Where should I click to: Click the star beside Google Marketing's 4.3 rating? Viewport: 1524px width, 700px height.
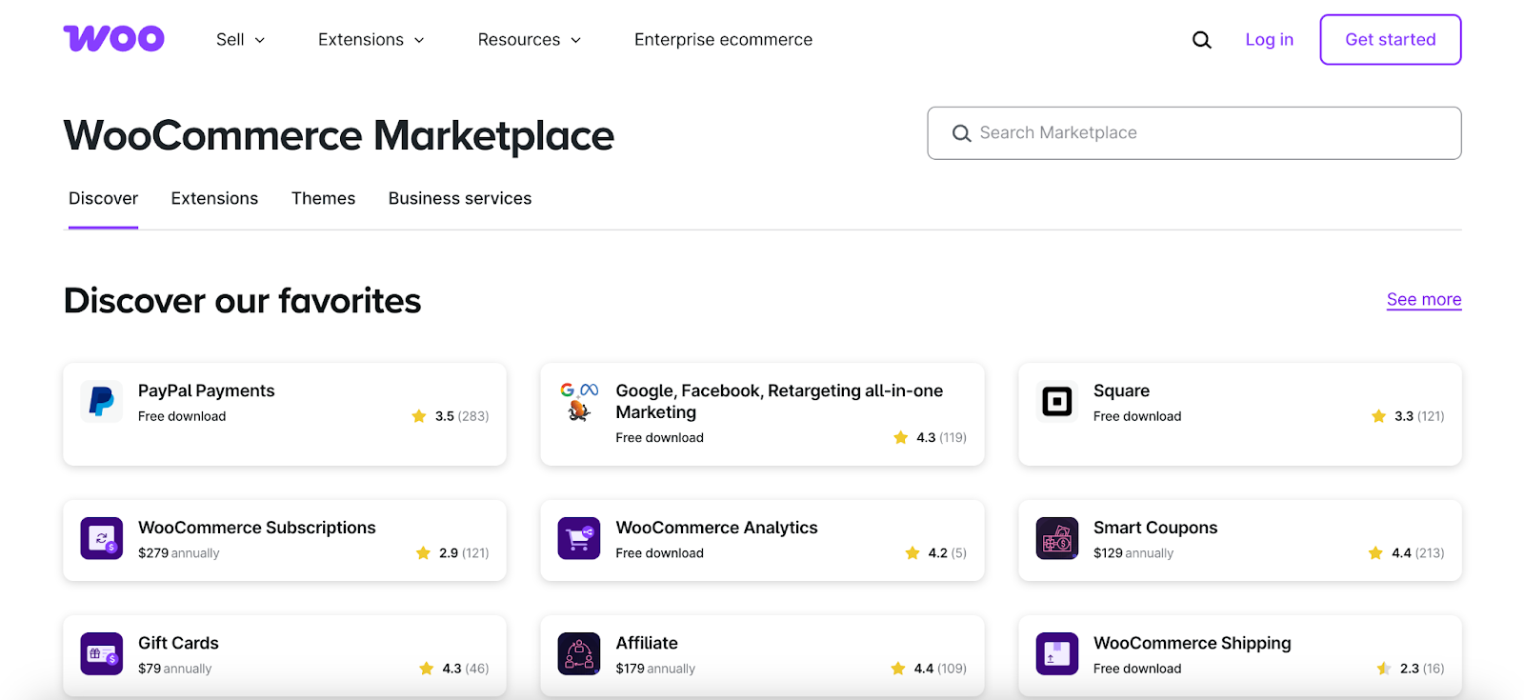tap(900, 437)
